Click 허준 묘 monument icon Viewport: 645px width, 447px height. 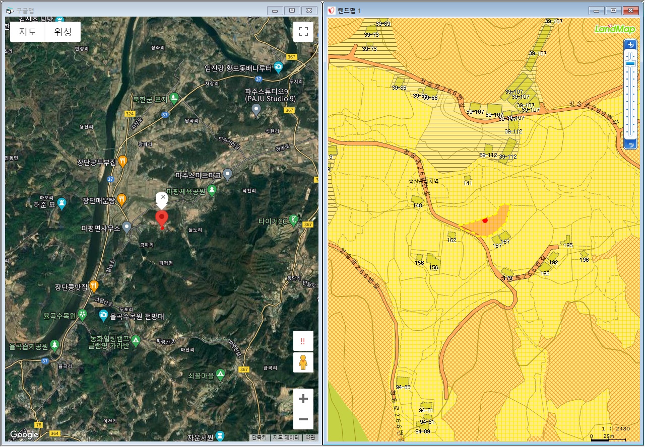61,203
